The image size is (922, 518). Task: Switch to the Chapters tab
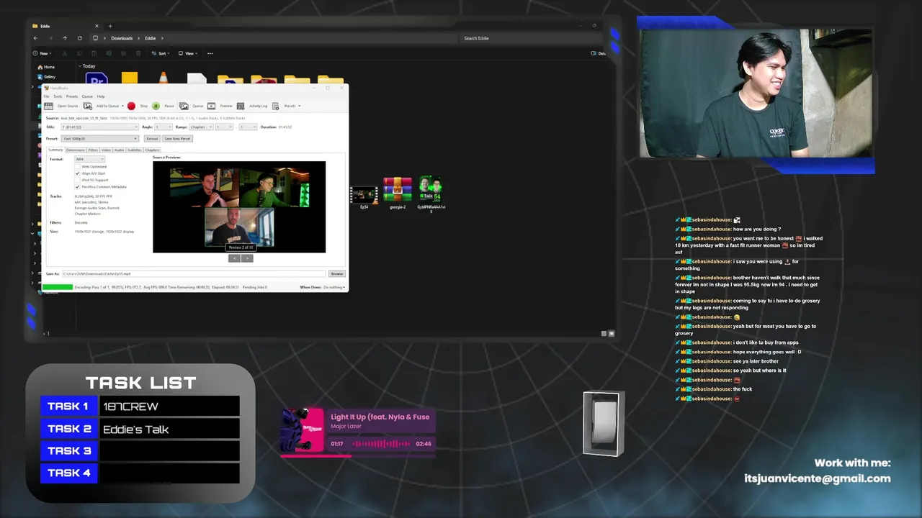(152, 150)
